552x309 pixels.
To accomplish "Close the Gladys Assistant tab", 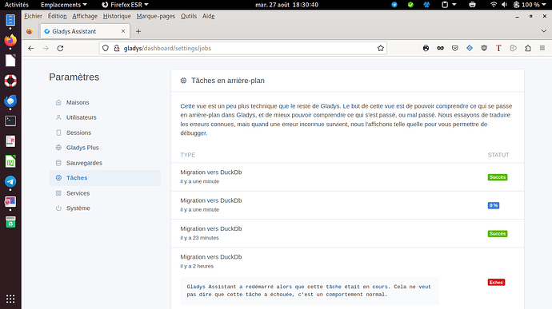I will point(123,31).
